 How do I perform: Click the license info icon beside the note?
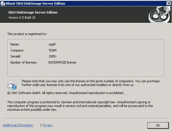pos(12,85)
